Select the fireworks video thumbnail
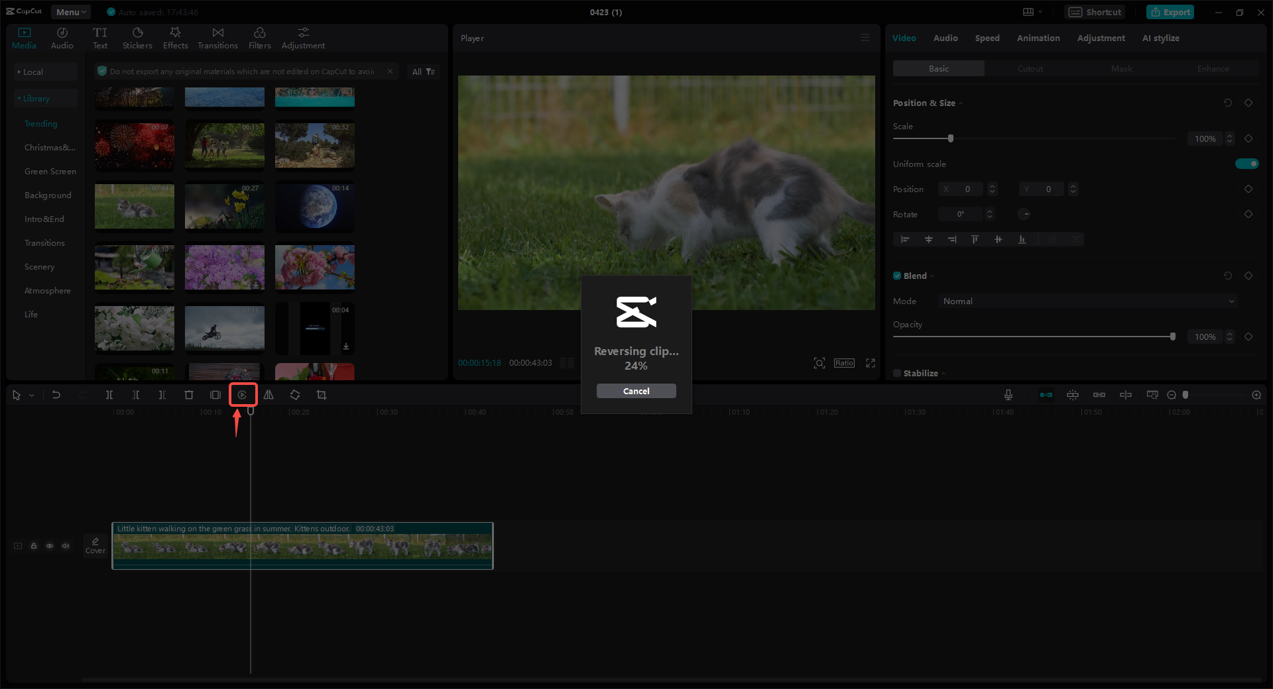This screenshot has width=1273, height=689. coord(135,146)
